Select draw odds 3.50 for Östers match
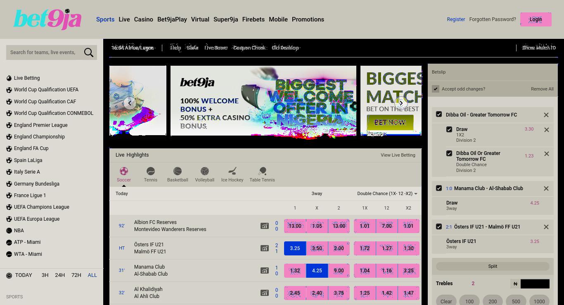This screenshot has width=564, height=305. 317,248
